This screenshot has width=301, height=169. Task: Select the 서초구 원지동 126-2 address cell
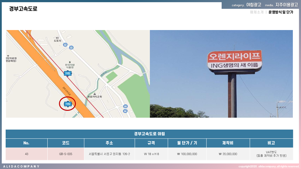coord(109,154)
